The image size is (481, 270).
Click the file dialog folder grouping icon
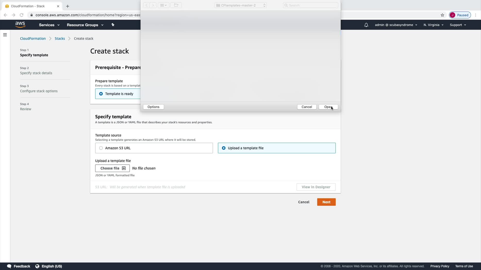[x=176, y=5]
